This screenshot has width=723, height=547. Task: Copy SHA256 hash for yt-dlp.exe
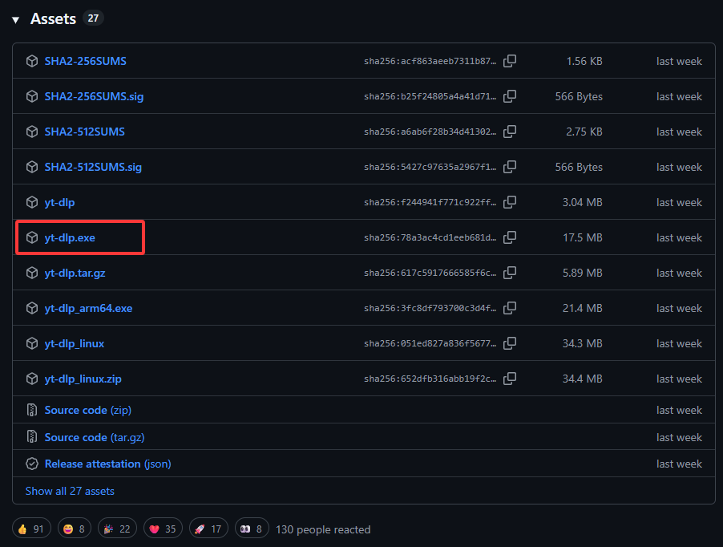(x=510, y=237)
